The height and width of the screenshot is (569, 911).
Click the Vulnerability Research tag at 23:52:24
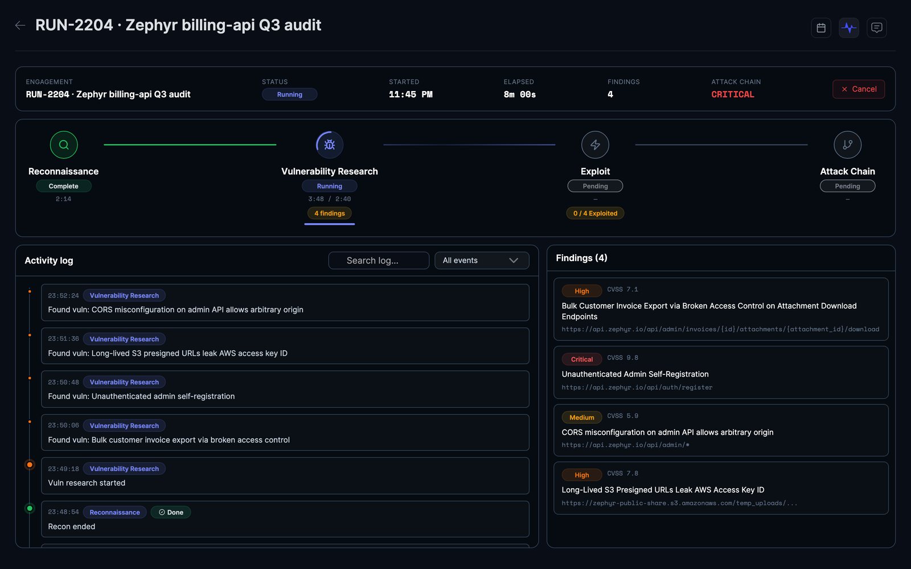(x=124, y=295)
